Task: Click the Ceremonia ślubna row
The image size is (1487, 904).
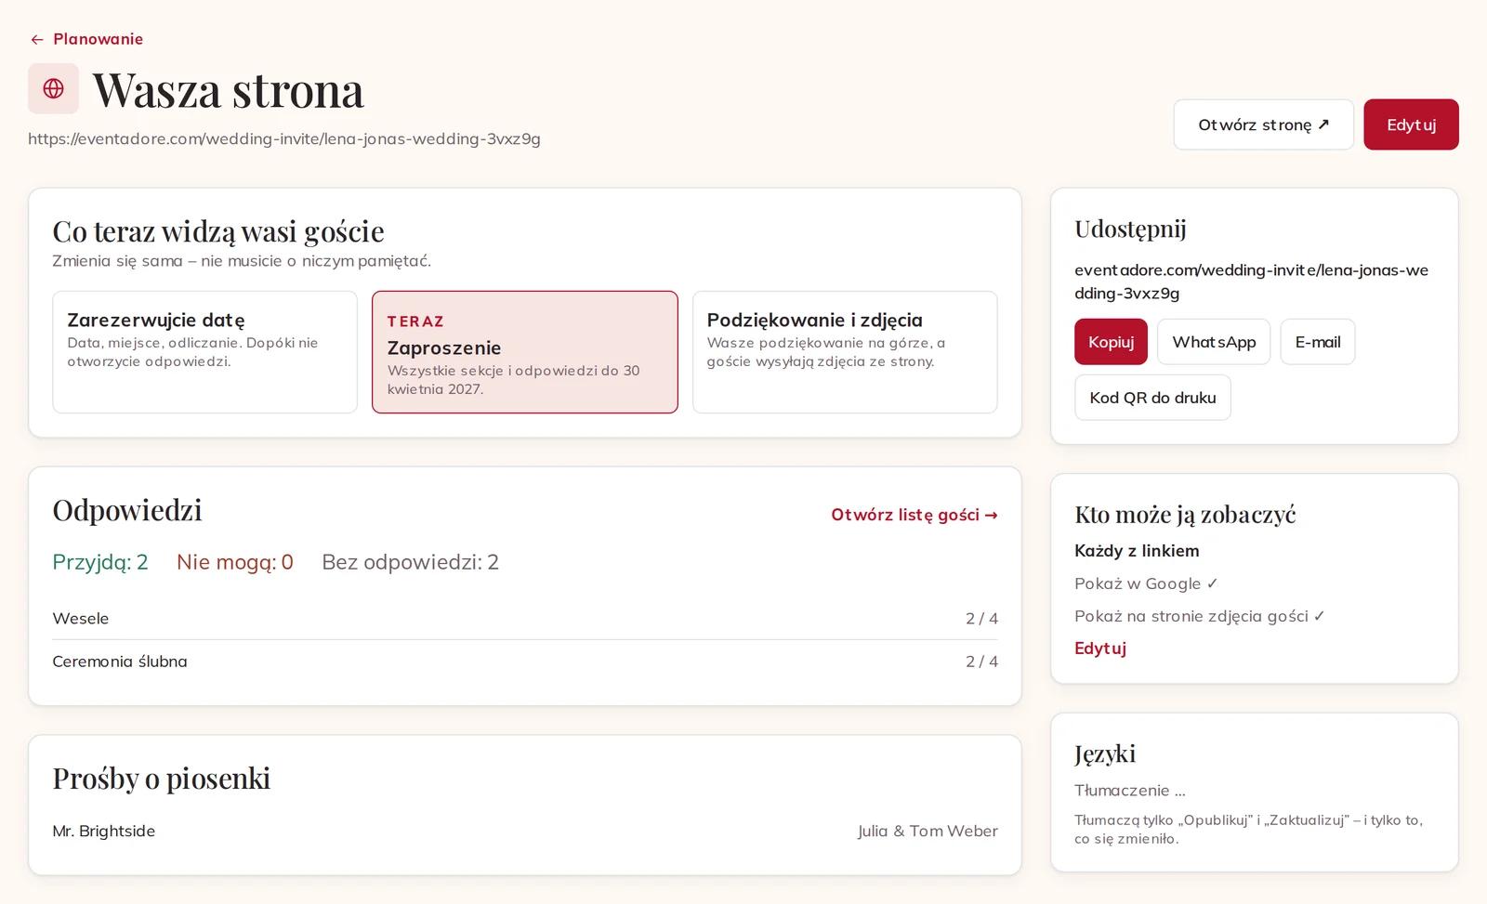Action: pos(525,662)
